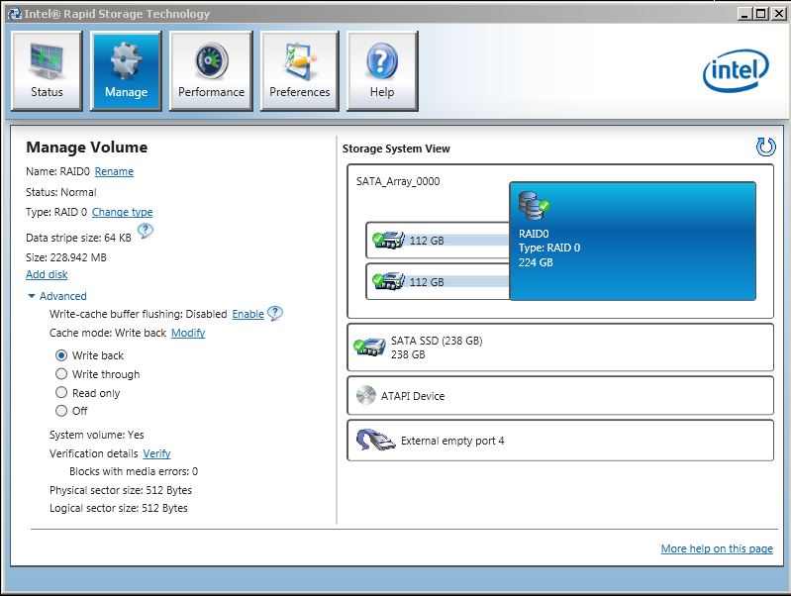This screenshot has width=791, height=596.
Task: Click Status: Normal text
Action: point(61,192)
